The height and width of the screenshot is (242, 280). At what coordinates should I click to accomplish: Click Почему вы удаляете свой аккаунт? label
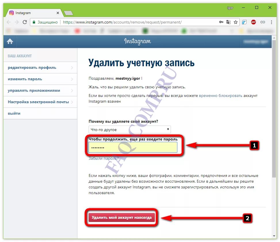[123, 121]
